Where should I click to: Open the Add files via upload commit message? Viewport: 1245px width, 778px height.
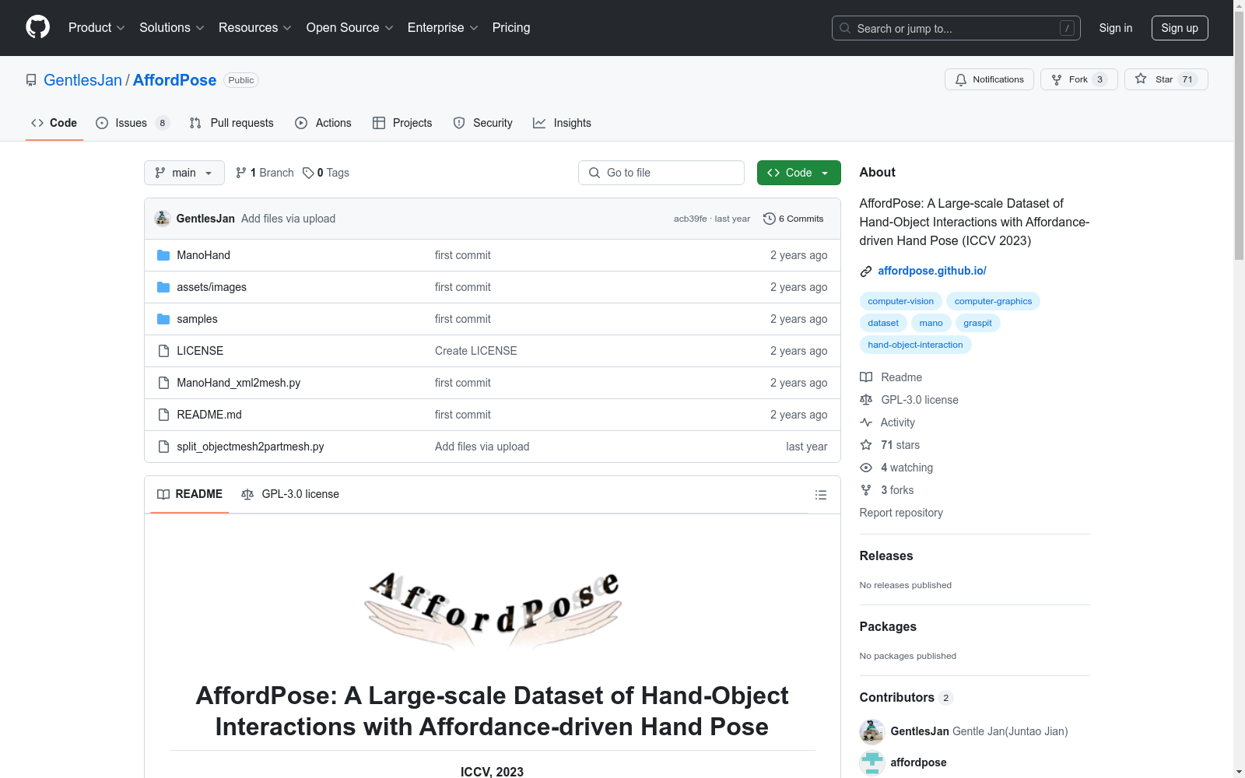click(288, 219)
